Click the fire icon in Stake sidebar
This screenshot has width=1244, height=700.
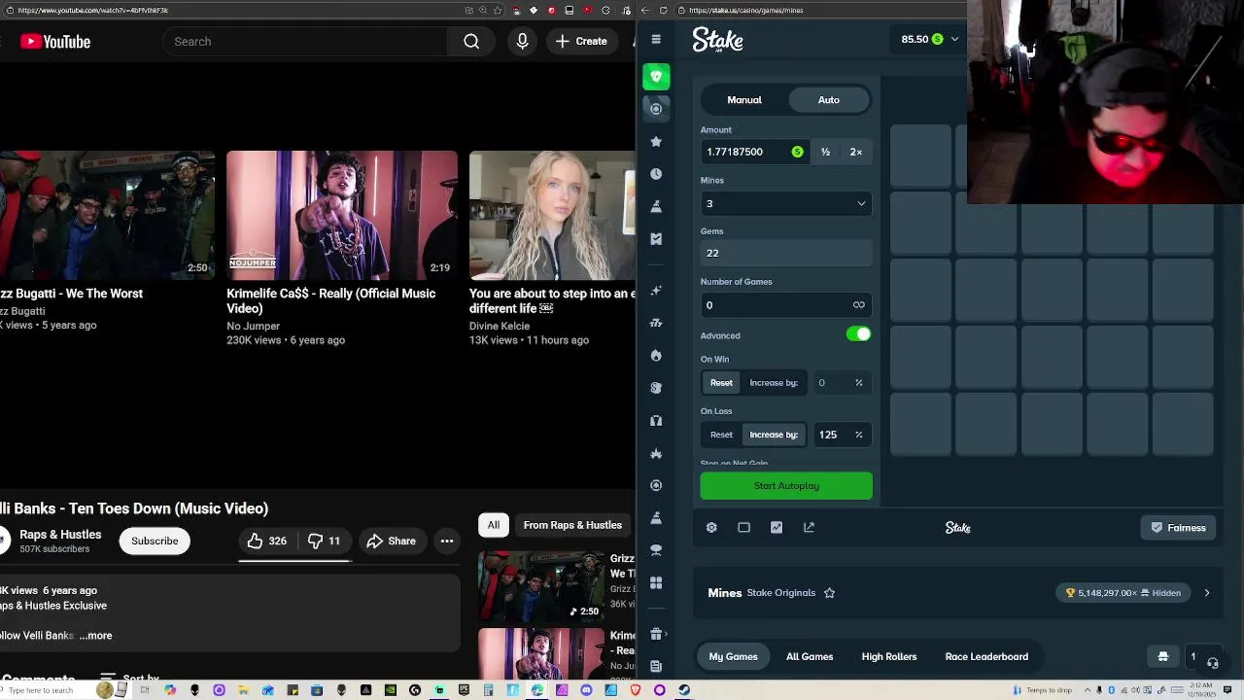pos(656,355)
